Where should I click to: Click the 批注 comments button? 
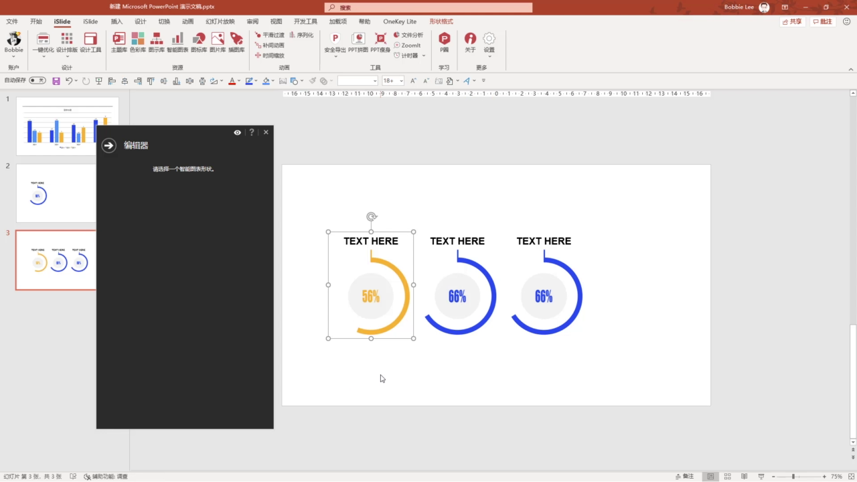coord(823,21)
